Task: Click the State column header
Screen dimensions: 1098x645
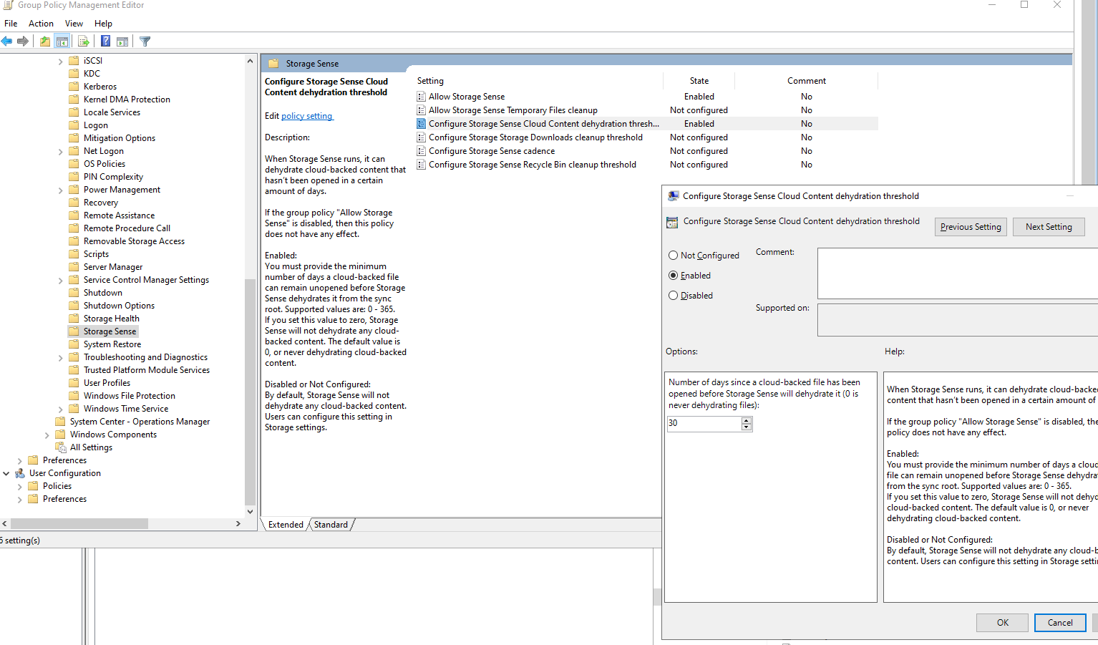Action: (x=699, y=81)
